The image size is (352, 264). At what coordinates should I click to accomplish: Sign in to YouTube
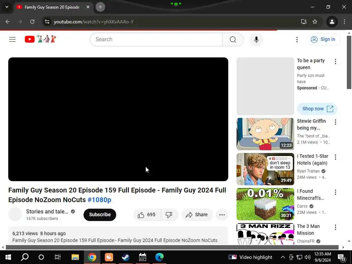pyautogui.click(x=323, y=39)
